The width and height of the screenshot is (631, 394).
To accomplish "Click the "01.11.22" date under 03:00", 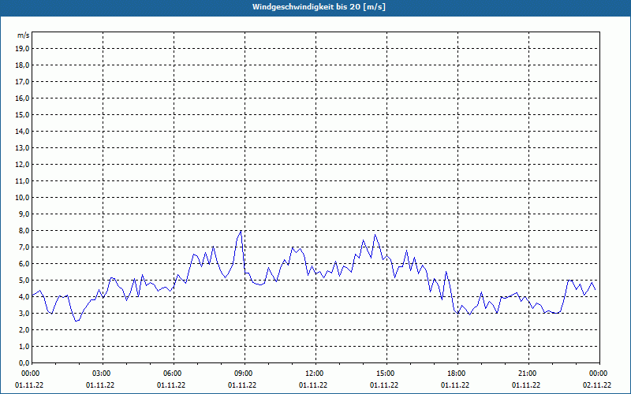I will point(100,385).
